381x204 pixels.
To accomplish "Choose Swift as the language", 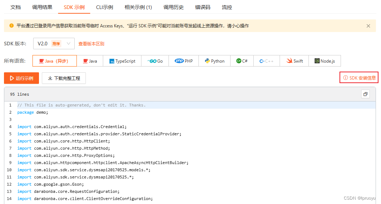I will 294,61.
